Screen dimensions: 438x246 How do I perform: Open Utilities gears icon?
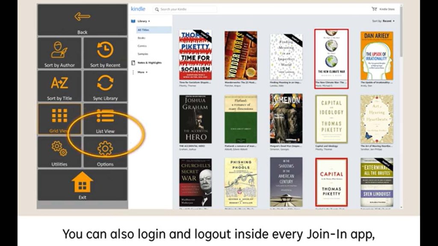click(59, 149)
